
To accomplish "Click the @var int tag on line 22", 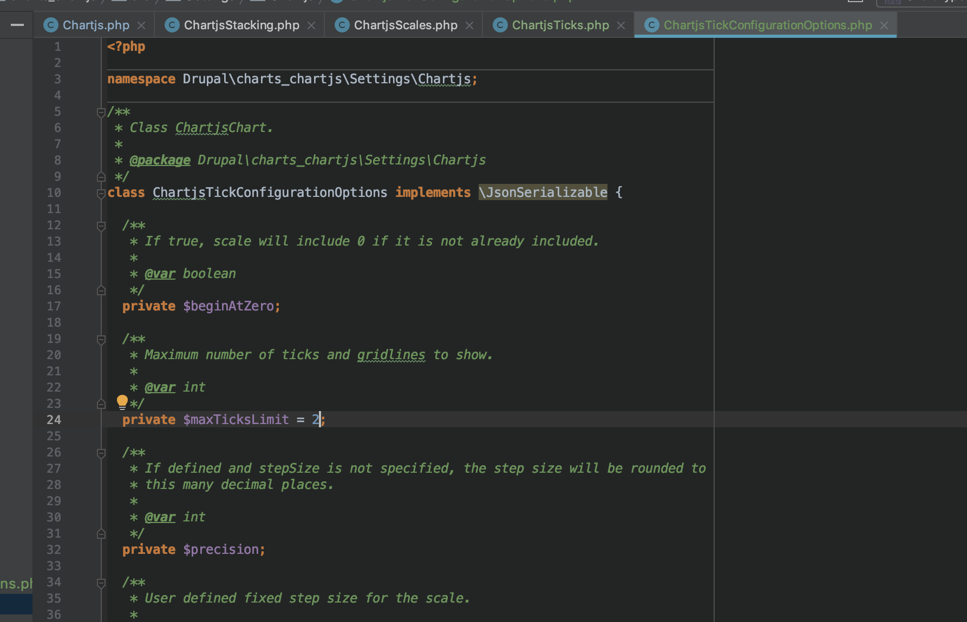I will pyautogui.click(x=175, y=387).
